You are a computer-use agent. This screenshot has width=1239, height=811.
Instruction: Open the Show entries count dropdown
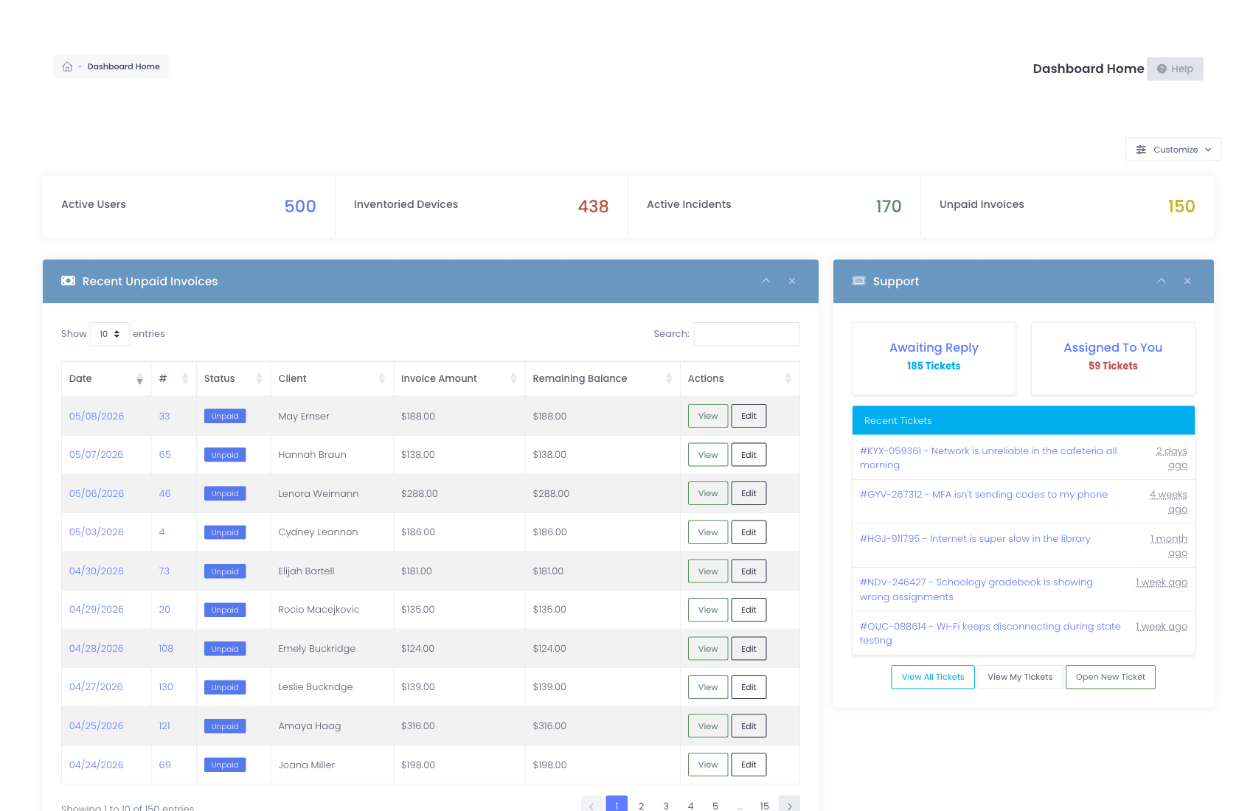click(110, 334)
